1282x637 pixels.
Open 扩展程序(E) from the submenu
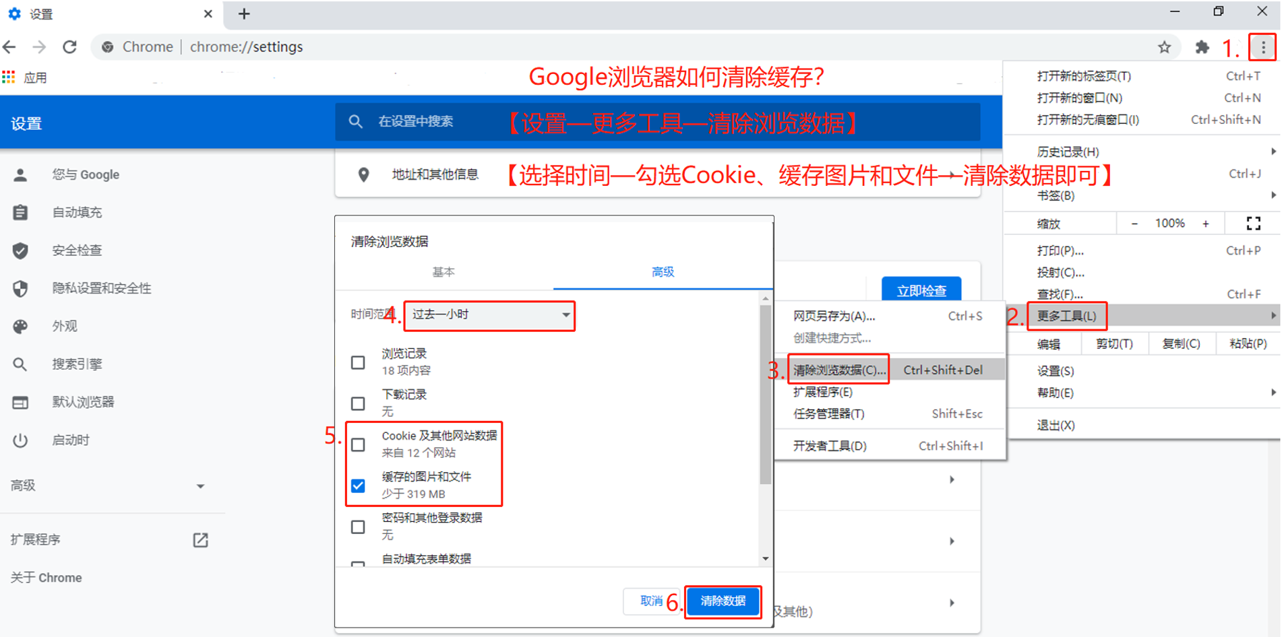coord(890,393)
